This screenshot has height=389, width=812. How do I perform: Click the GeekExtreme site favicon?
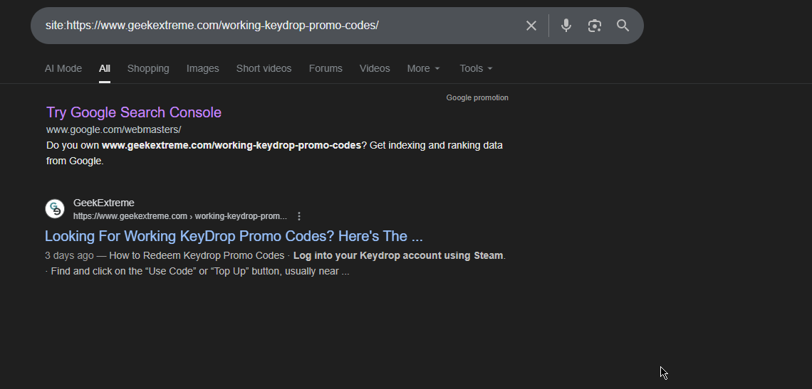55,209
